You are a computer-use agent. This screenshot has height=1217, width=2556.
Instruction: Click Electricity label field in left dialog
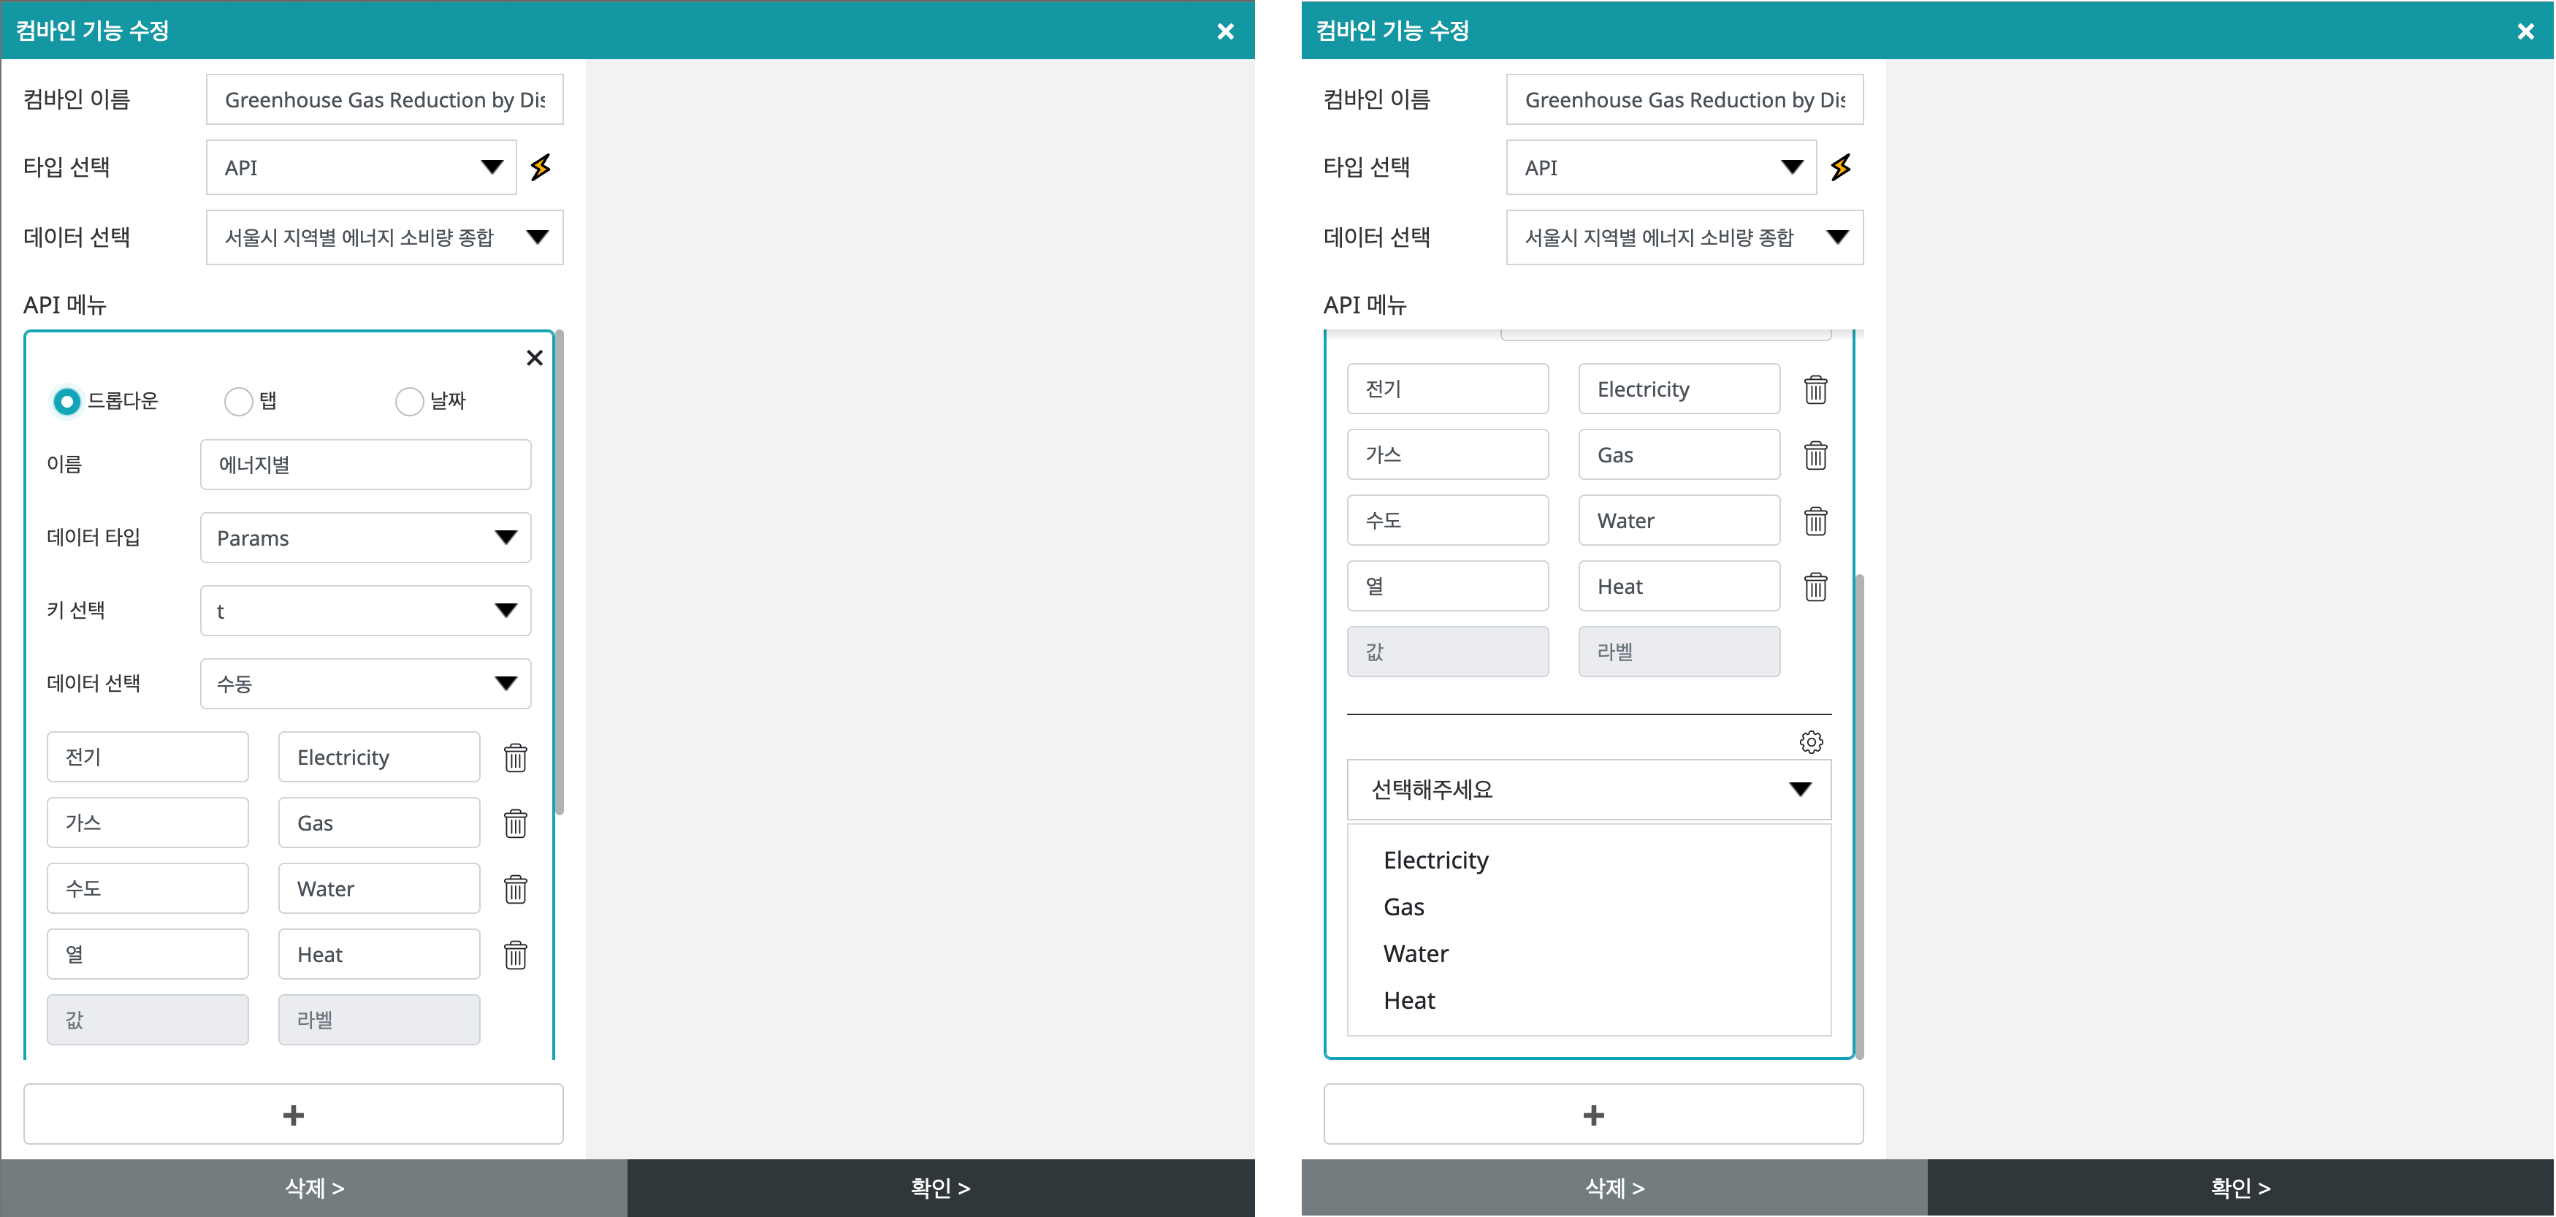tap(379, 757)
